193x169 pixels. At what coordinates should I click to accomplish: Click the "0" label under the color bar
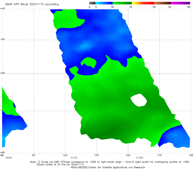point(89,7)
